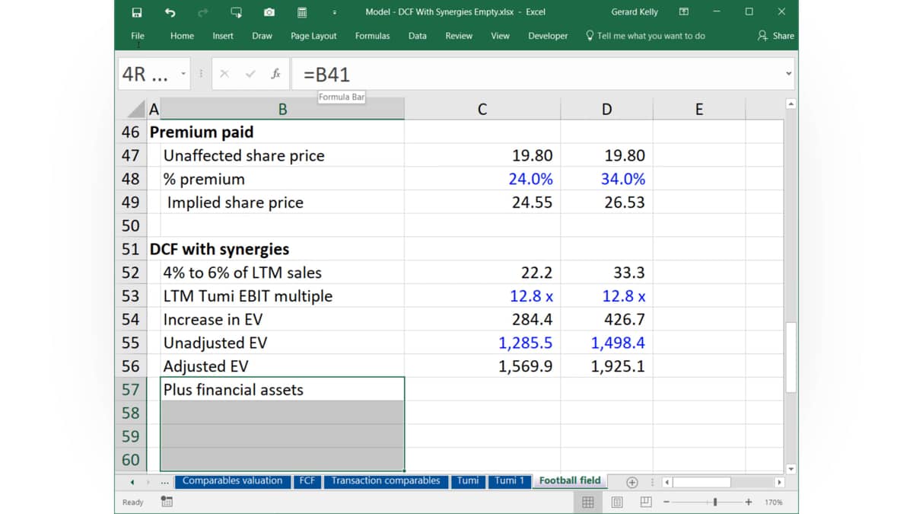Select the row 53 header
The width and height of the screenshot is (913, 514).
[x=130, y=296]
